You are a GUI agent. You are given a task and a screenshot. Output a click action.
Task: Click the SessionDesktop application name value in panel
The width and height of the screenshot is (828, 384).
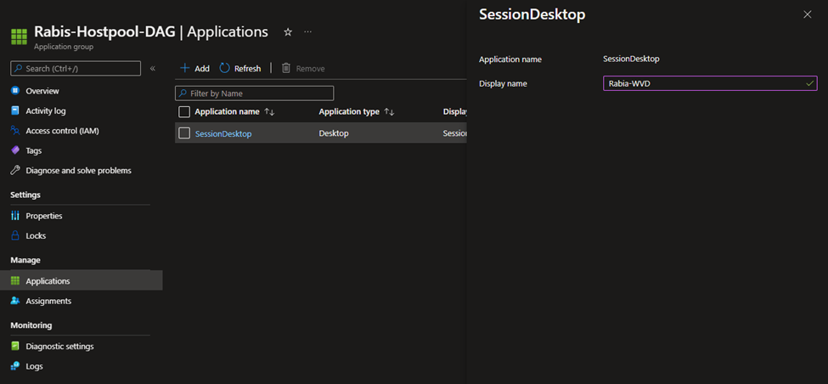pos(631,59)
